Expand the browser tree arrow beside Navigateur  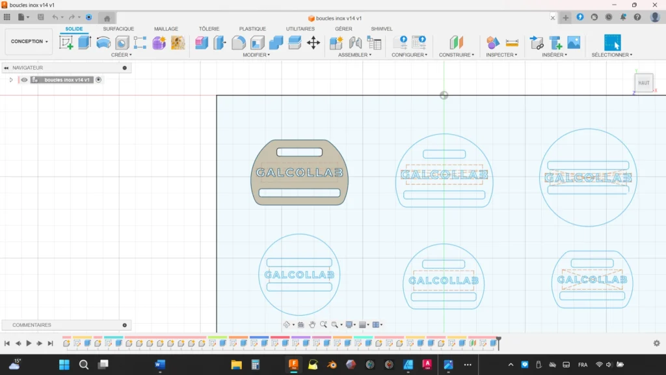(x=10, y=79)
